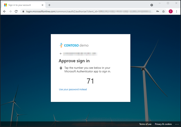The height and width of the screenshot is (127, 181).
Task: Click the browser forward arrow button
Action: pyautogui.click(x=10, y=11)
